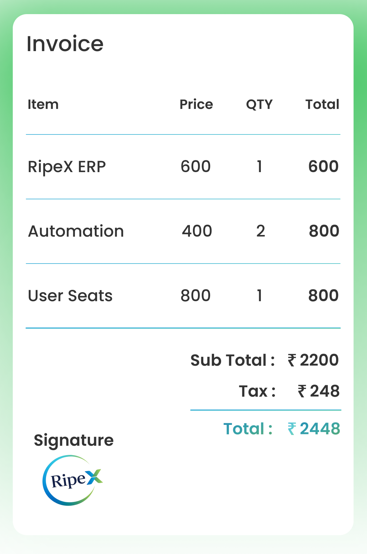
Task: Click the RipeX logo under Signature
Action: (x=72, y=480)
